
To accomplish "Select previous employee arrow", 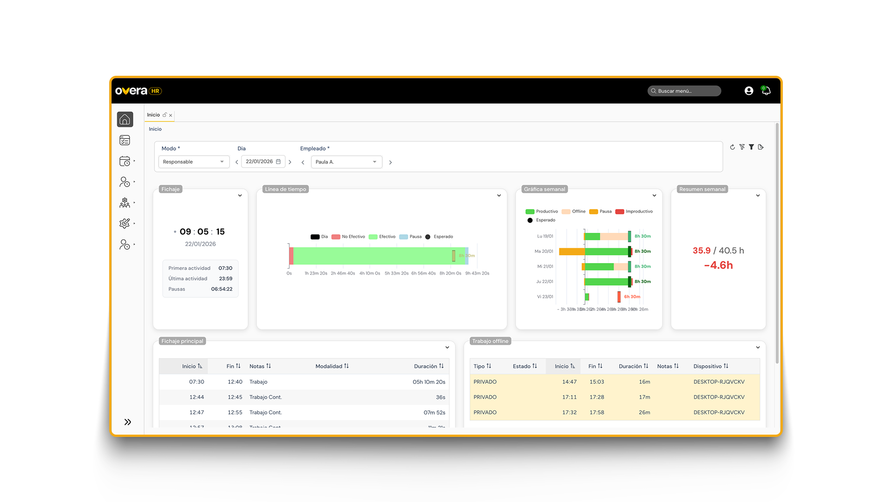I will pyautogui.click(x=303, y=162).
